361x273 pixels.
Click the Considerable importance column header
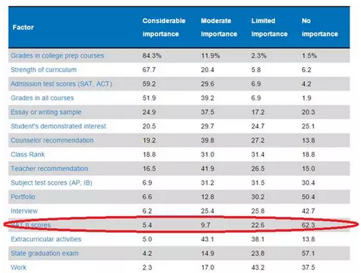tap(164, 27)
